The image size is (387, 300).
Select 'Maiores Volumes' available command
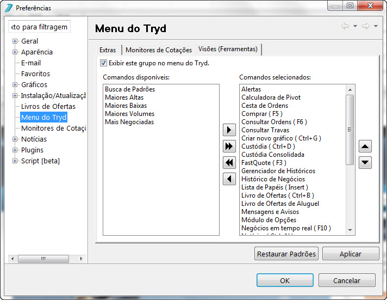pos(129,113)
